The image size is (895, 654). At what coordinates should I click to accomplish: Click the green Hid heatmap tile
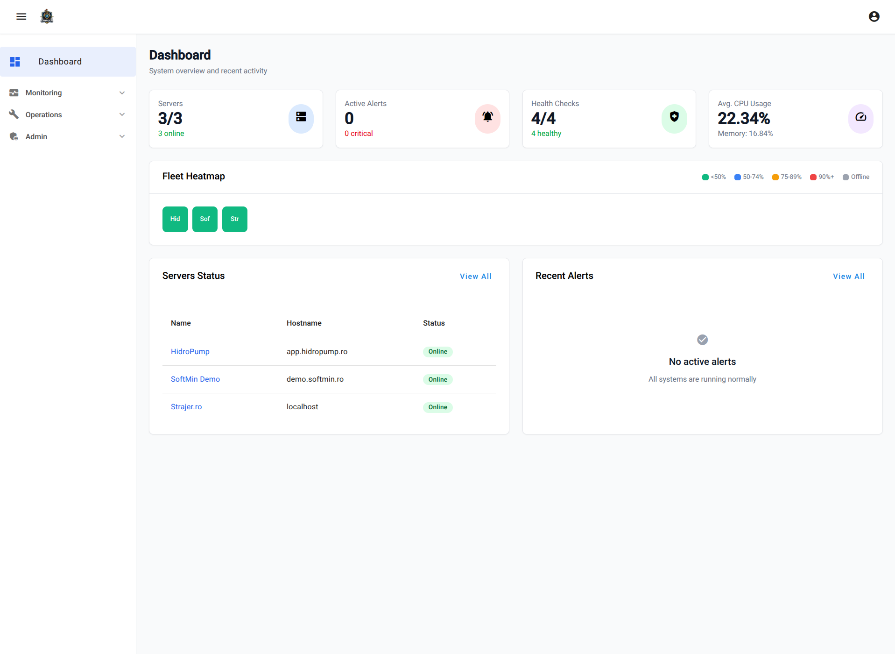click(x=175, y=219)
